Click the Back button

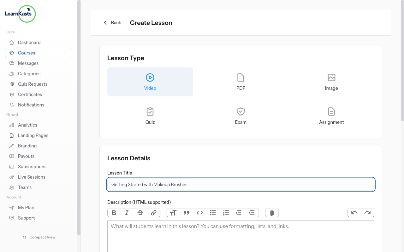click(x=112, y=22)
